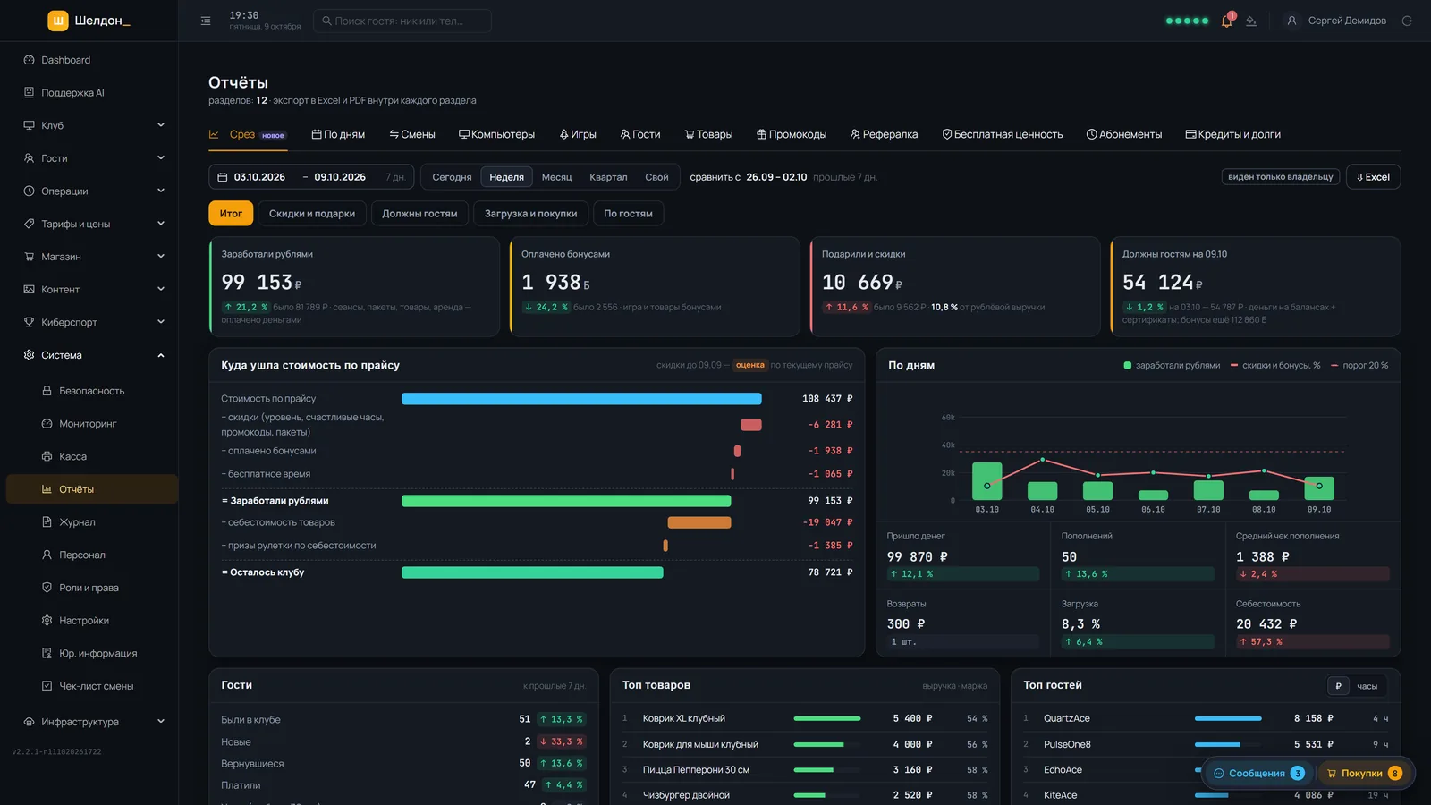Select the Скидки и подарки filter
Screen dimensions: 1431x805
(312, 214)
